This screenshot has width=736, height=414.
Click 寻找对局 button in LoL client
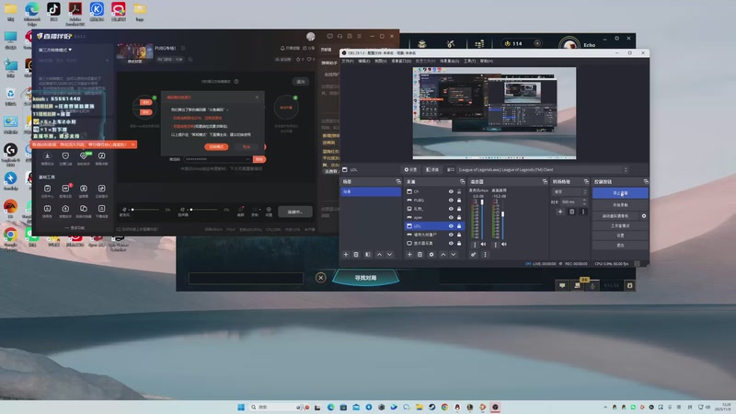tap(365, 278)
